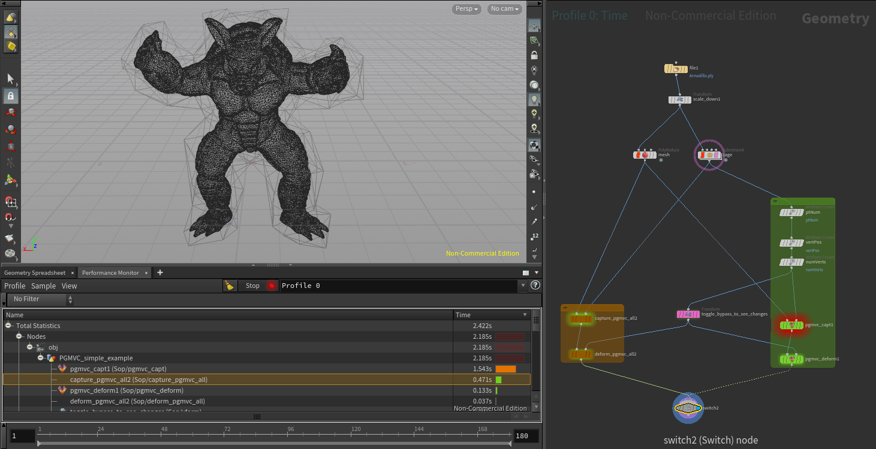876x449 pixels.
Task: Activate the Scale tool icon
Action: click(x=10, y=145)
